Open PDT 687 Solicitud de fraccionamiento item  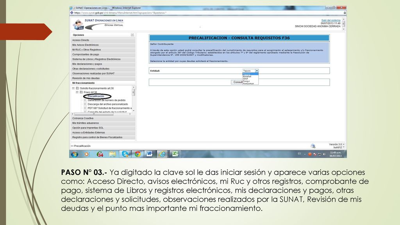[x=110, y=108]
